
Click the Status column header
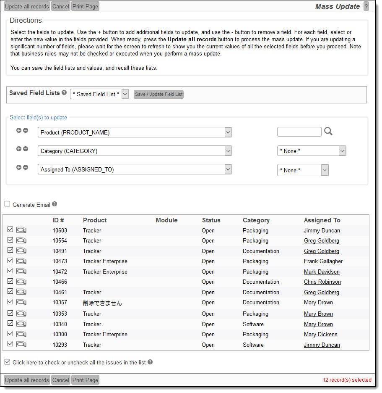(211, 220)
